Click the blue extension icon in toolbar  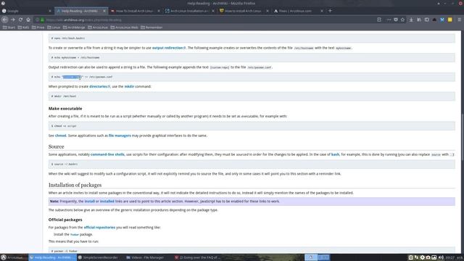pyautogui.click(x=442, y=20)
